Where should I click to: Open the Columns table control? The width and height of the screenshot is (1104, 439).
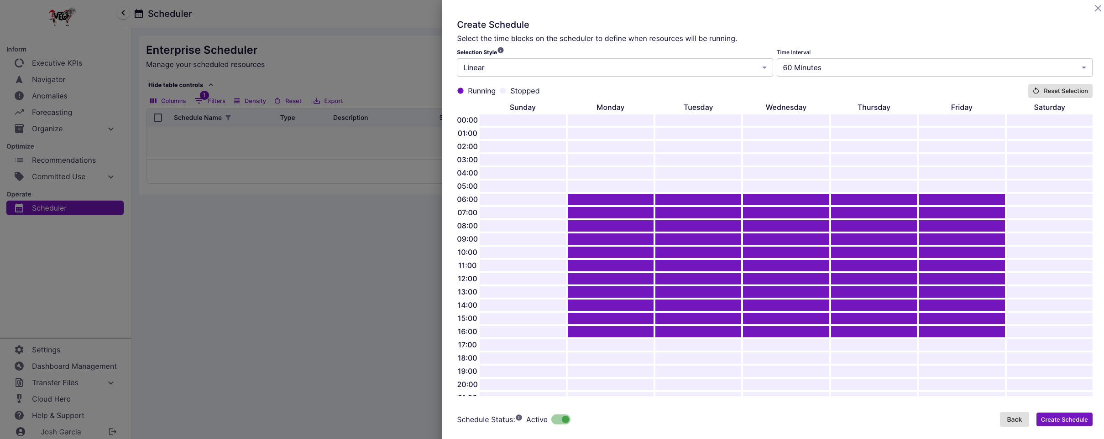168,101
